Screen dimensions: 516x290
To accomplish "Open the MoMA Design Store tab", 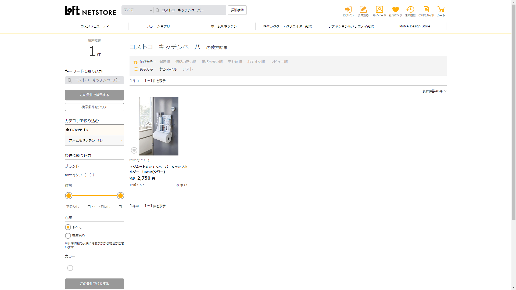I will pos(414,26).
